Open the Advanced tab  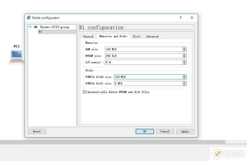(152, 36)
